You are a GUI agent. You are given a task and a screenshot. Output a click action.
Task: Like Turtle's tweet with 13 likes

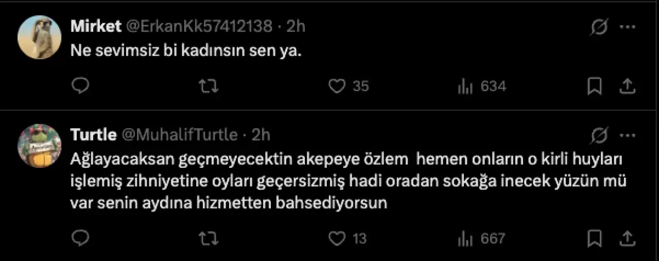coord(337,238)
